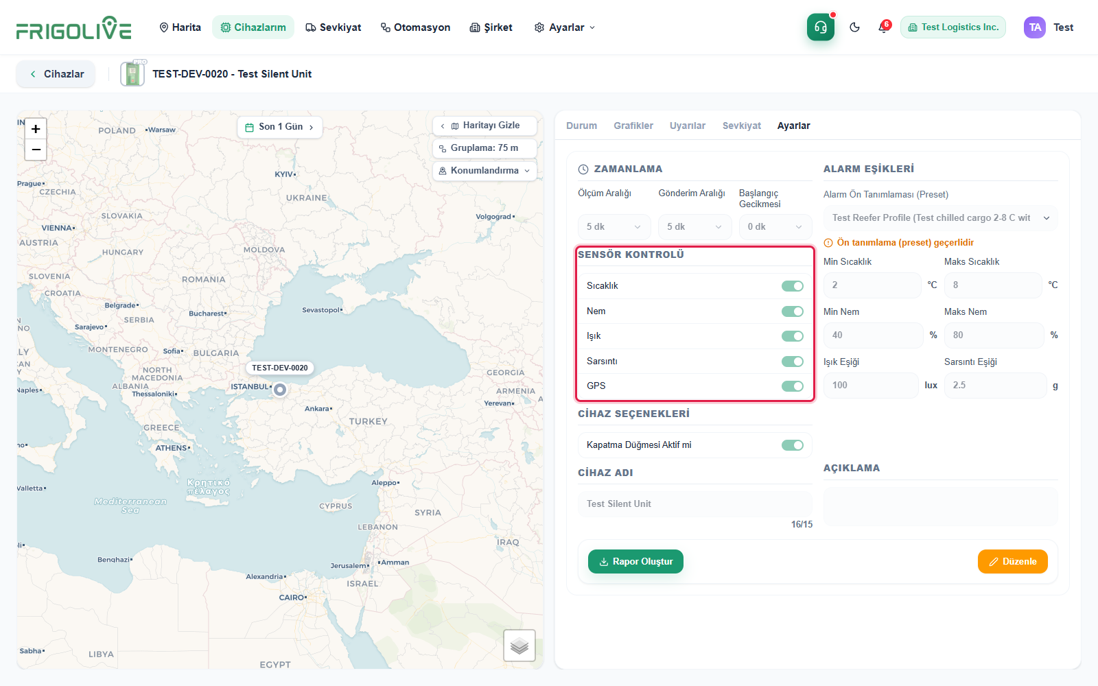Switch to Uyarılar tab
The image size is (1098, 686).
click(688, 126)
